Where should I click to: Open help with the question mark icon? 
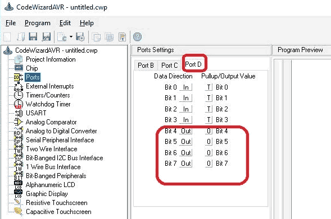click(137, 37)
